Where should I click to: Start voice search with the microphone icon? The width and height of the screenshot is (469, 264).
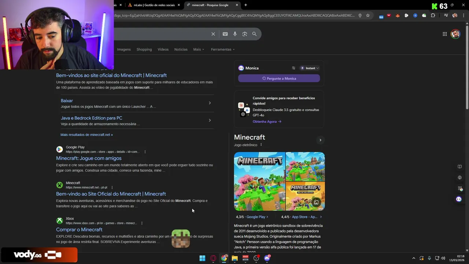pyautogui.click(x=235, y=34)
